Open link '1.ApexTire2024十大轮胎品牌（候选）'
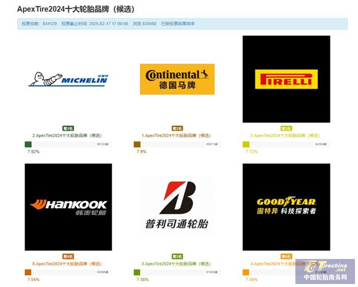358x287 pixels. click(176, 135)
